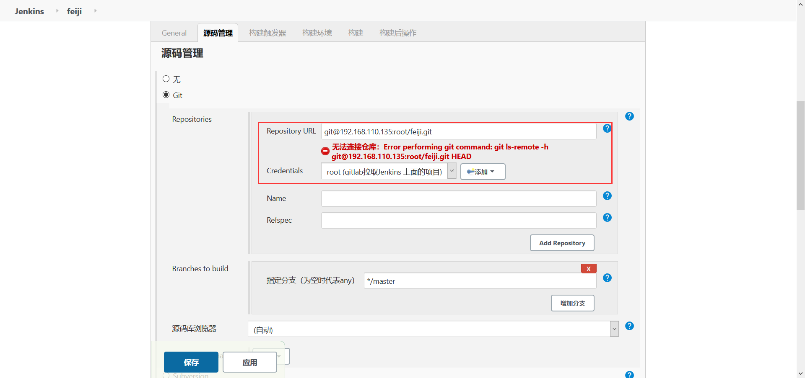Open help for the Repository URL field
The height and width of the screenshot is (378, 805).
pyautogui.click(x=607, y=129)
